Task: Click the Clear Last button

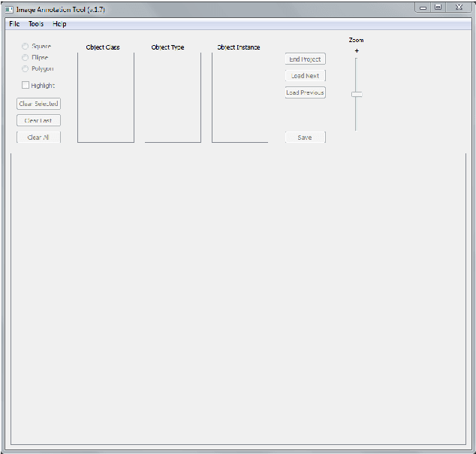Action: click(38, 120)
